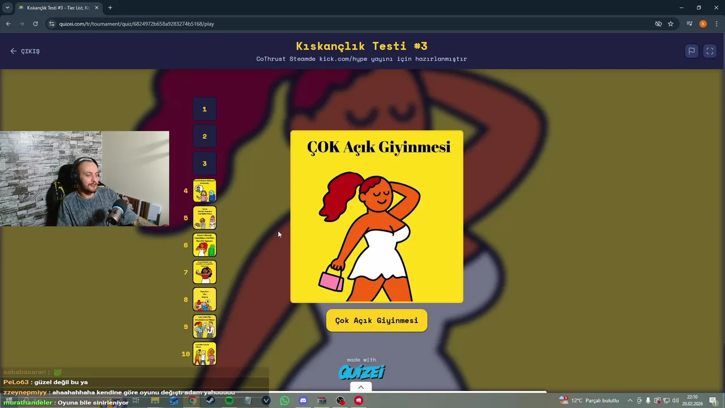This screenshot has width=725, height=408.
Task: Open the Chrome three-dot menu
Action: [717, 24]
